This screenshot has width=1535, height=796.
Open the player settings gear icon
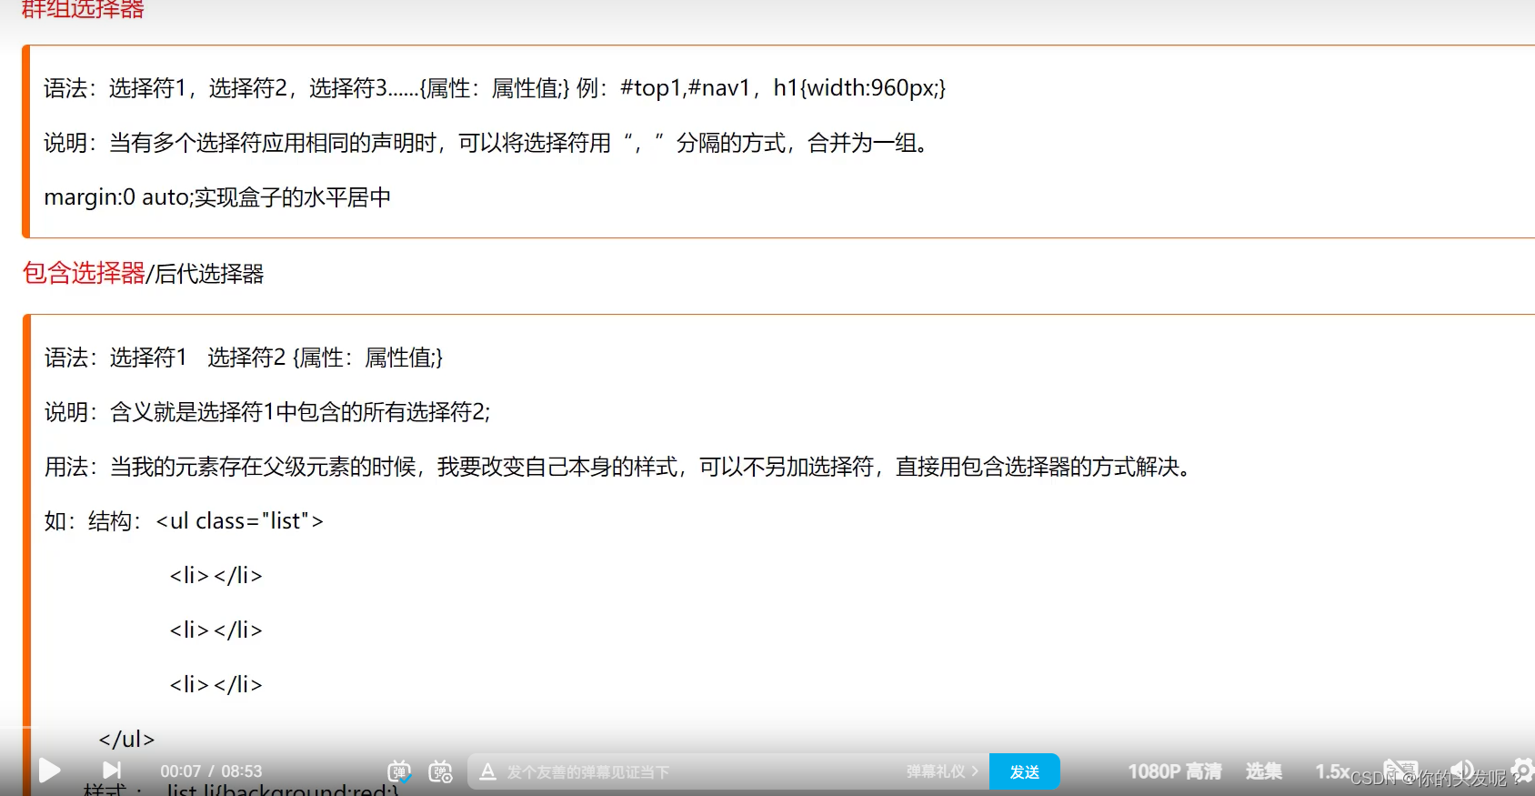(x=1523, y=770)
